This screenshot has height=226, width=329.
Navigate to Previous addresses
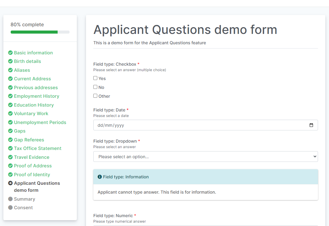36,88
